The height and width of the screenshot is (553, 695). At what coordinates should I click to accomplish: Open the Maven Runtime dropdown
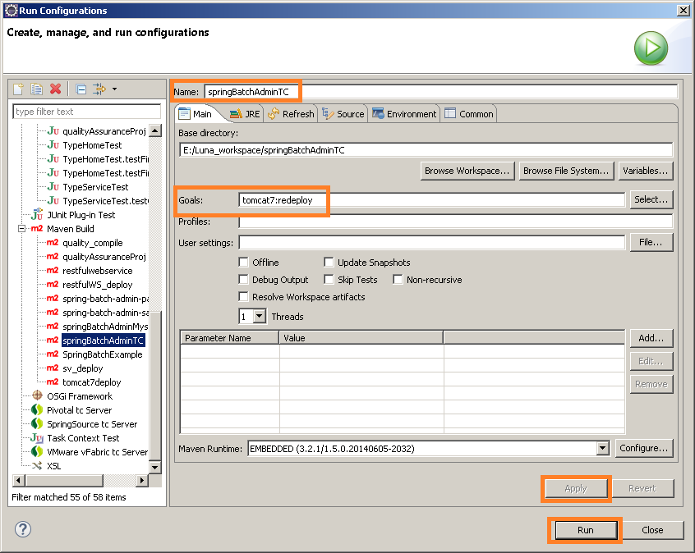coord(602,448)
